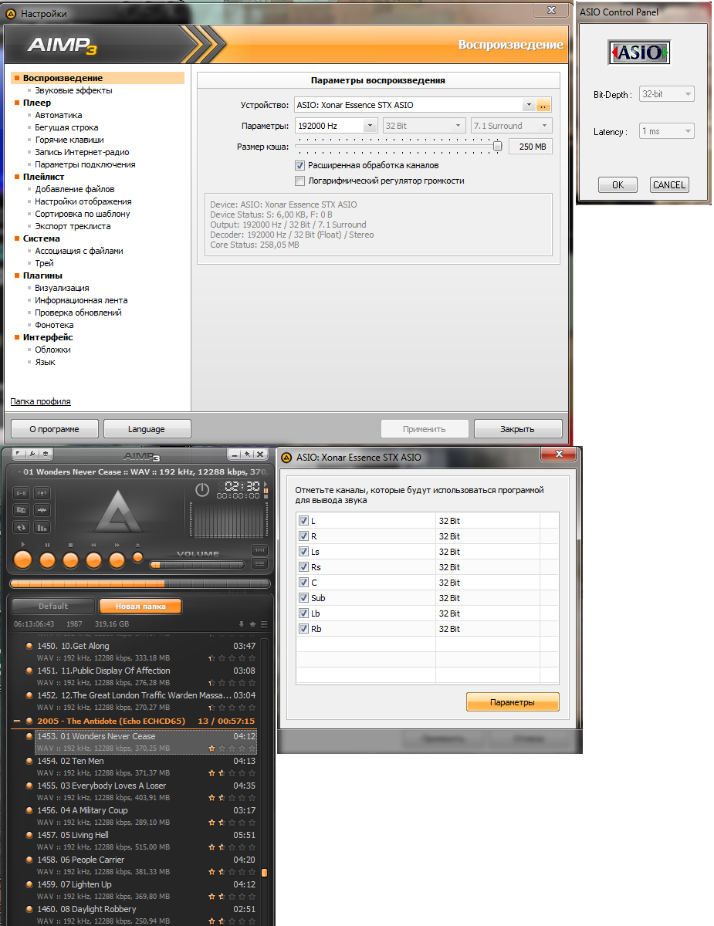The image size is (714, 926).
Task: Open the equalizer bars icon
Action: (42, 528)
